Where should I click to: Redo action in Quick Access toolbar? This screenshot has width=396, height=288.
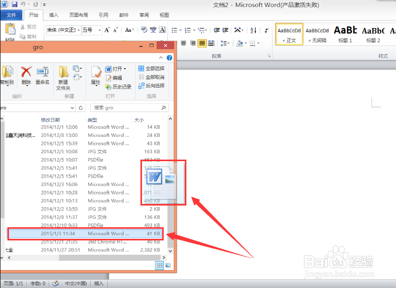click(x=35, y=4)
